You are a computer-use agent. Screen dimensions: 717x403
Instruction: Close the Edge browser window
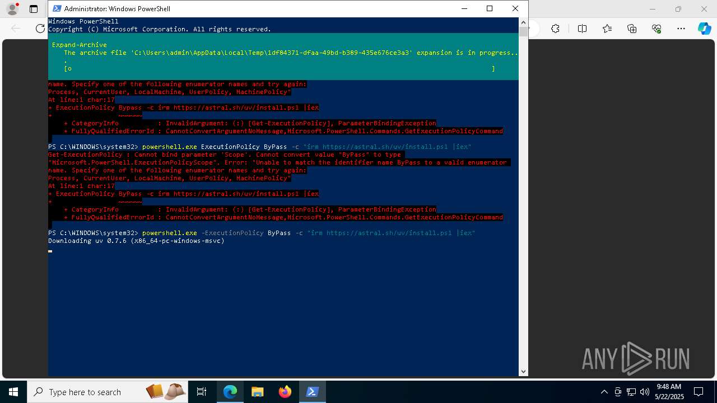pyautogui.click(x=704, y=9)
